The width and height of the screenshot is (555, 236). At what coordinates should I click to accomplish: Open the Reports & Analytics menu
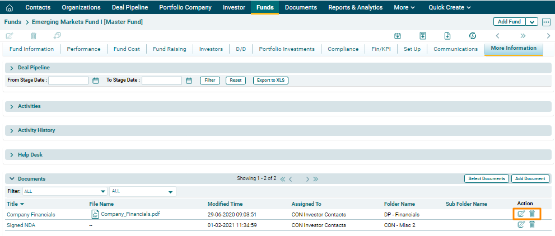click(355, 8)
